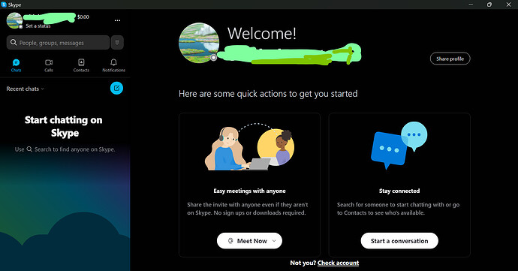Click the chat bubbles illustration
518x271 pixels.
[399, 146]
